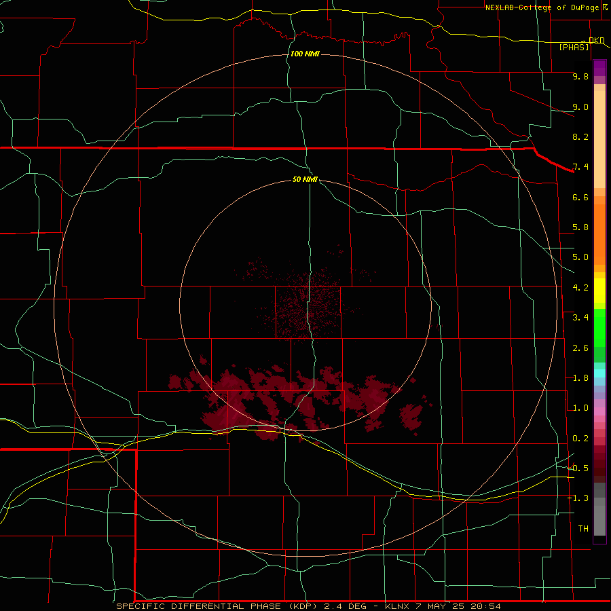Click the 3.4 value on color scale
This screenshot has width=611, height=611.
(x=580, y=318)
